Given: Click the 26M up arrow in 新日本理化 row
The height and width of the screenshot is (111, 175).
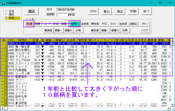Looking at the screenshot, I should pyautogui.click(x=121, y=50).
